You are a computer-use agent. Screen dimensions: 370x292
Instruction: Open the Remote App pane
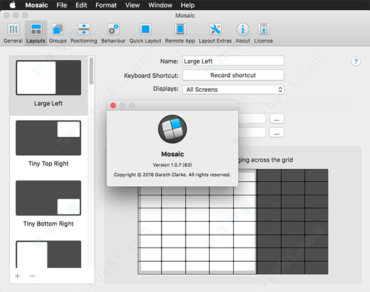[x=180, y=33]
